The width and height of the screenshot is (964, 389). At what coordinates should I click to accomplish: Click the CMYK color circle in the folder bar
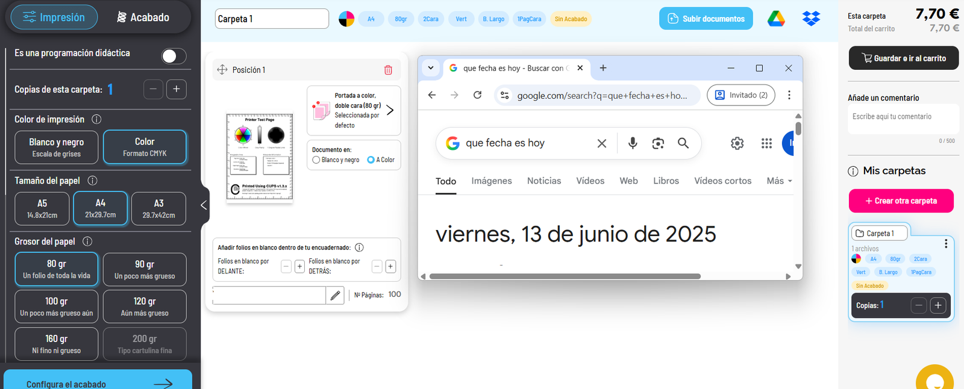pos(346,19)
